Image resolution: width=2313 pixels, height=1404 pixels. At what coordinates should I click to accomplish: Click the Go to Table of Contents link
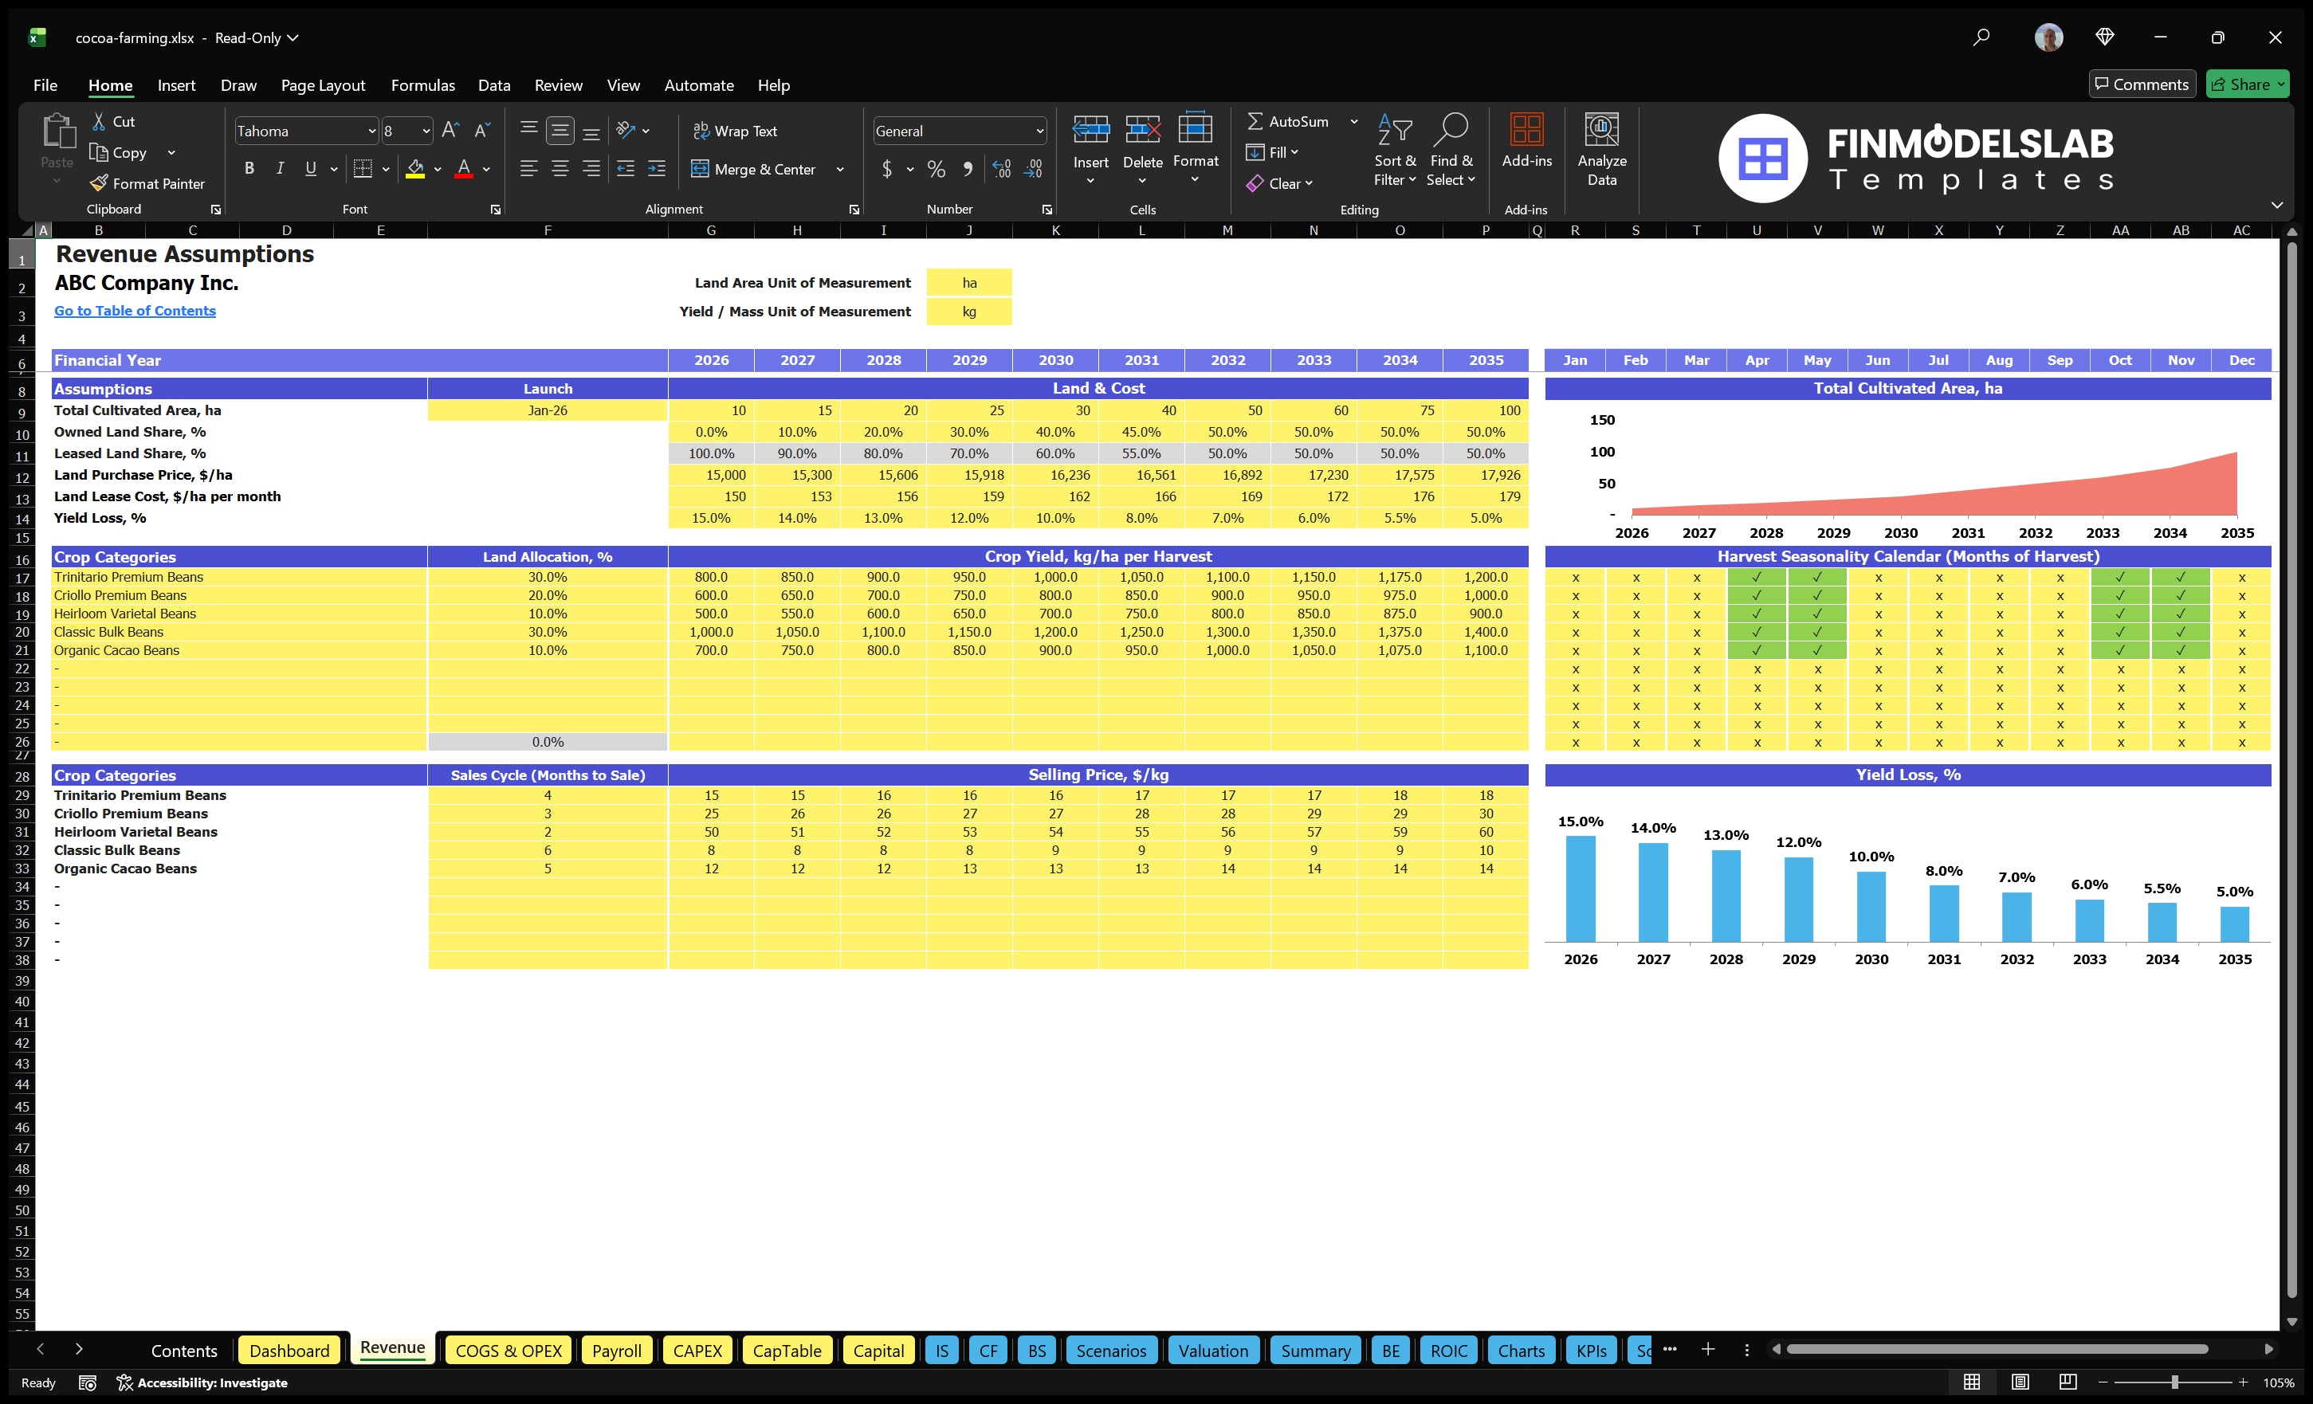point(134,310)
